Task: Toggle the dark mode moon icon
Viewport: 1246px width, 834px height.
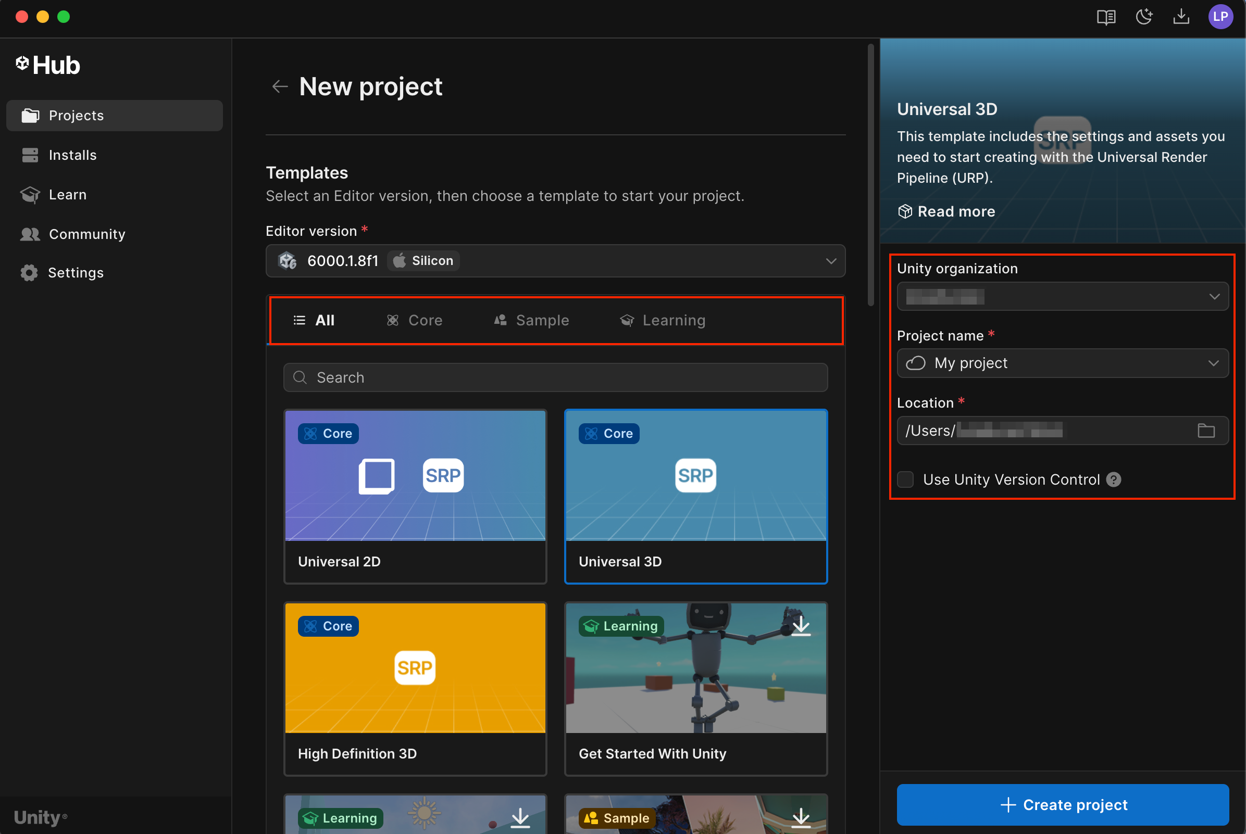Action: coord(1143,17)
